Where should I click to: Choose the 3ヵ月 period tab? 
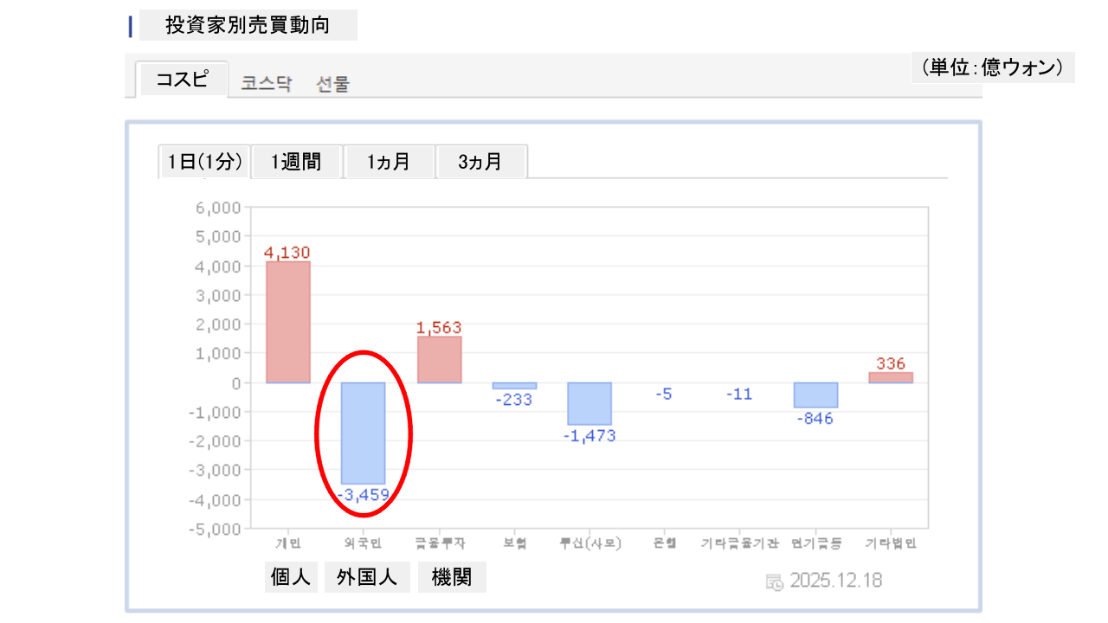[480, 162]
